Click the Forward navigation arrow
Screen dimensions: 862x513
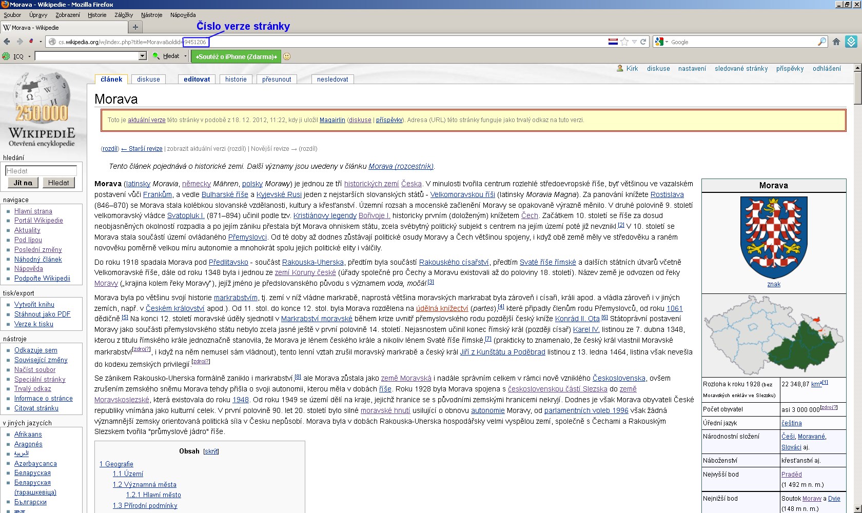19,42
